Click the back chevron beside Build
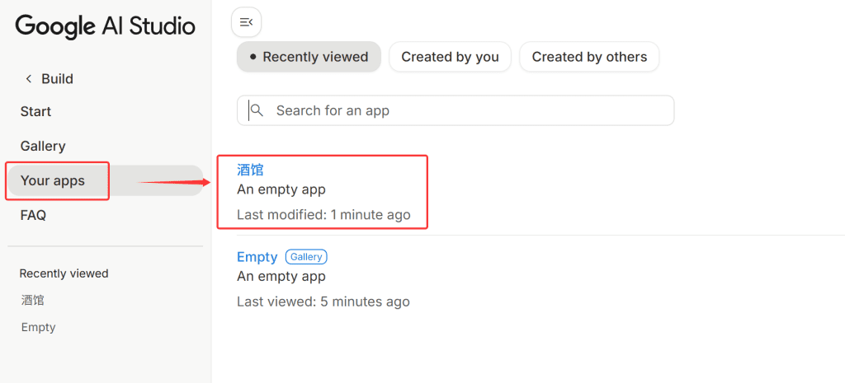 click(29, 79)
